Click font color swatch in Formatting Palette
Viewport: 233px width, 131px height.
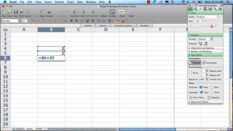tap(212, 26)
